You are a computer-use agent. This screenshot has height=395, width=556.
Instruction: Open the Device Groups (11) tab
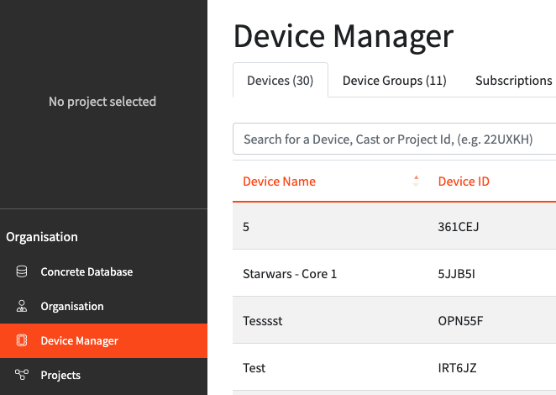point(394,81)
